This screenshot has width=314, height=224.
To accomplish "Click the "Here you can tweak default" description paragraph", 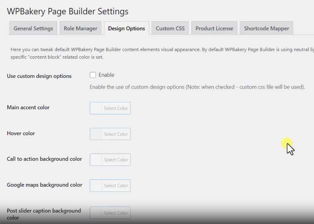I will coord(162,53).
